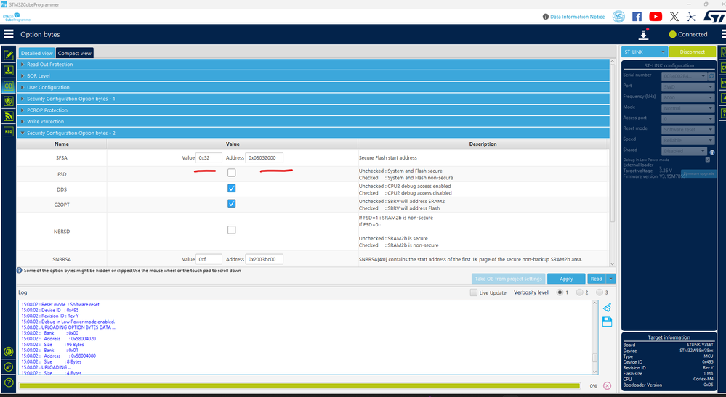Screen dimensions: 726x397
Task: Click the SNBRSA Value input field
Action: pyautogui.click(x=209, y=259)
